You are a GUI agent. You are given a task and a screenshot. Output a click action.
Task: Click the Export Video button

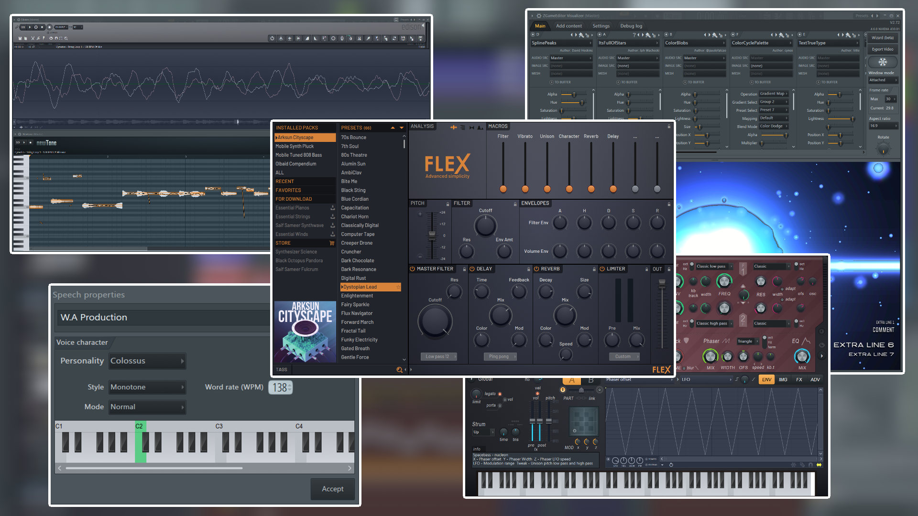click(882, 49)
